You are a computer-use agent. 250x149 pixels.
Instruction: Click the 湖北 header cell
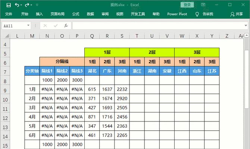click(92, 71)
